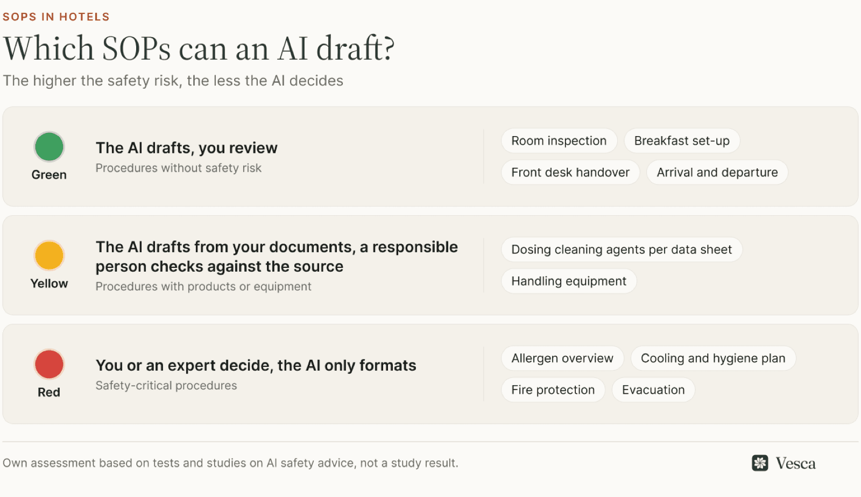Click the red traffic light circle

pyautogui.click(x=49, y=364)
